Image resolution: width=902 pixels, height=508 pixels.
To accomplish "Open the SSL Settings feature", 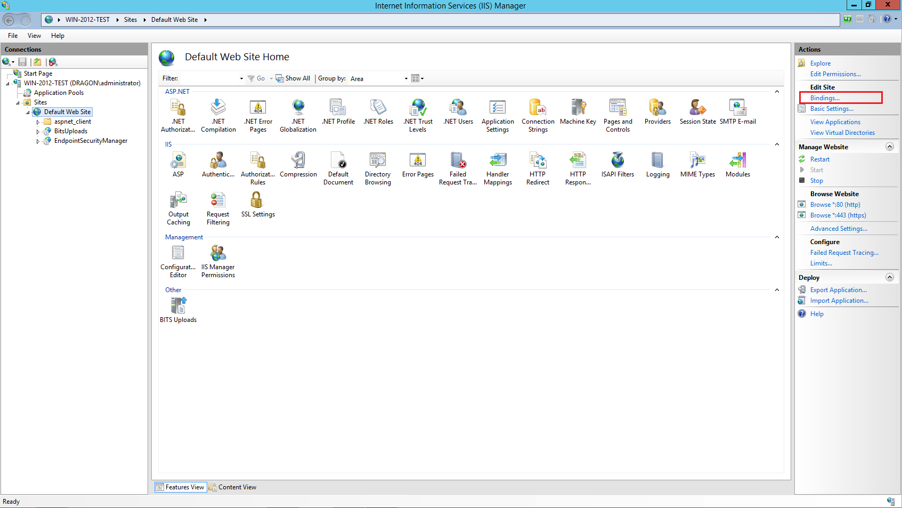I will (258, 205).
